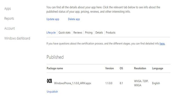The image size is (178, 106).
Task: Click the Language column header
Action: pyautogui.click(x=157, y=68)
